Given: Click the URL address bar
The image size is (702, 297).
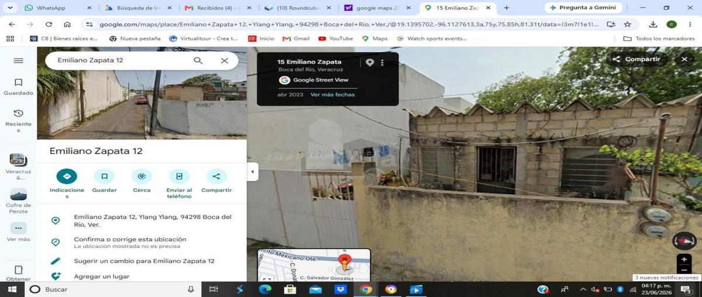Looking at the screenshot, I should click(x=349, y=25).
